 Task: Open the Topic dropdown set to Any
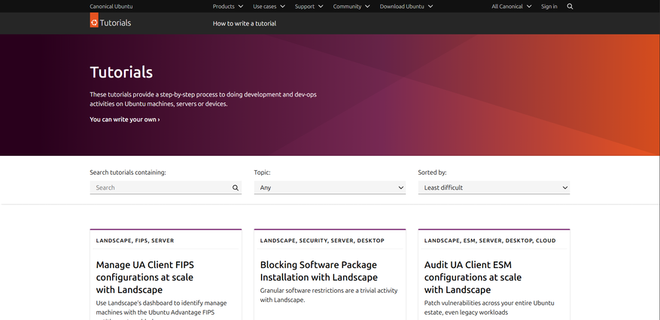click(330, 187)
